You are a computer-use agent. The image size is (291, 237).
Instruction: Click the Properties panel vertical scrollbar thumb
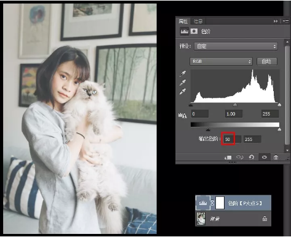pyautogui.click(x=287, y=95)
